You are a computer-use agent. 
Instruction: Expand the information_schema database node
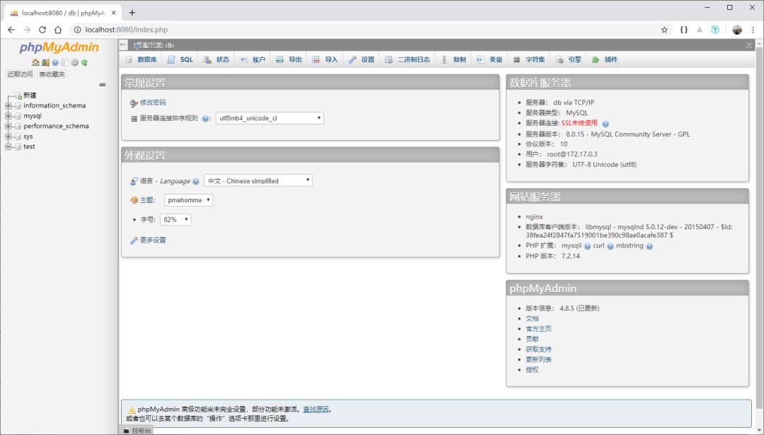coord(8,105)
